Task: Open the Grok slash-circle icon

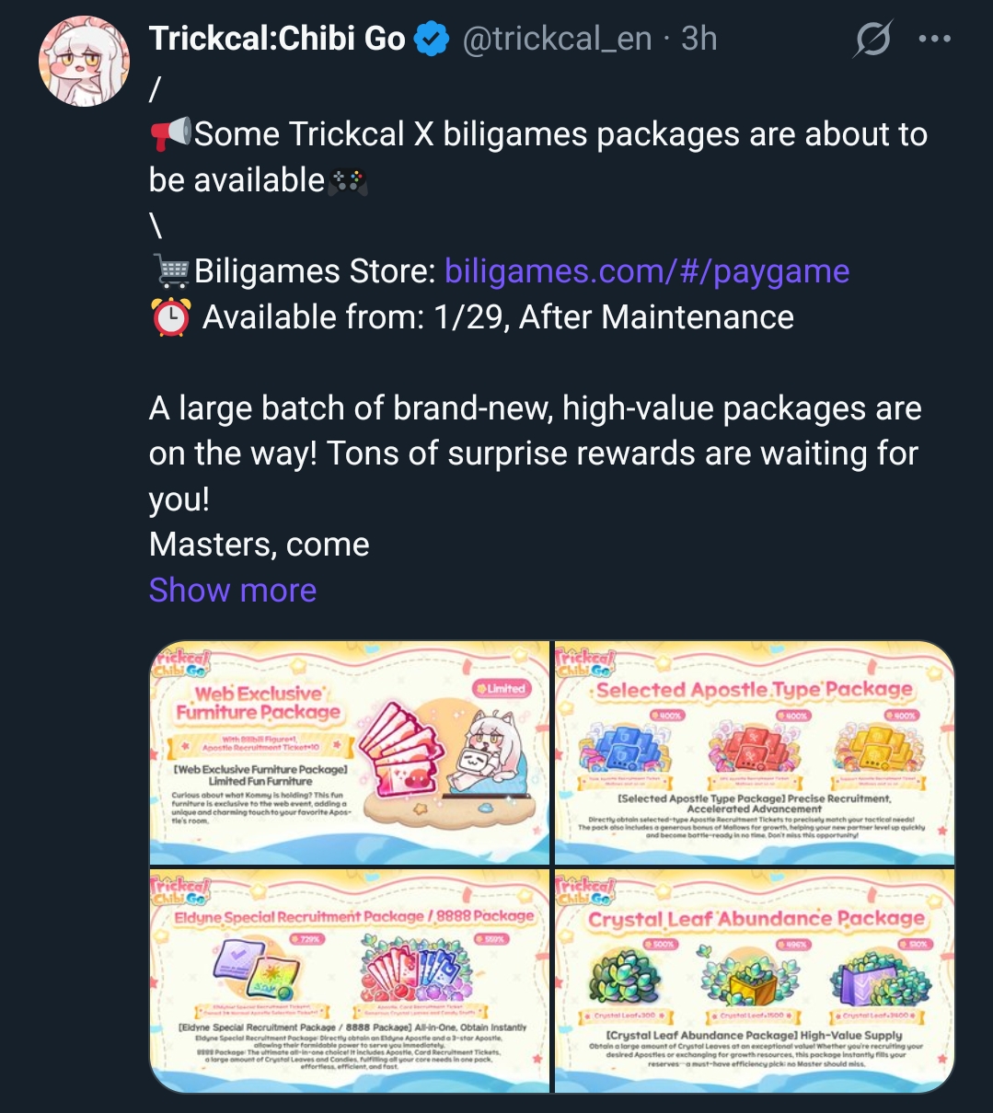Action: (x=872, y=39)
